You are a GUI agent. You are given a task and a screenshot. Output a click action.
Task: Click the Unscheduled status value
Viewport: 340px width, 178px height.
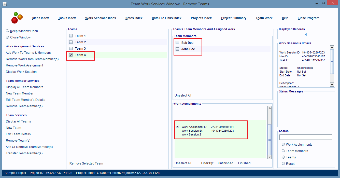click(x=305, y=68)
